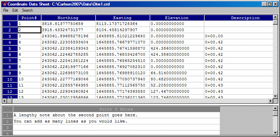
Task: Open the Search menu
Action: (x=27, y=11)
